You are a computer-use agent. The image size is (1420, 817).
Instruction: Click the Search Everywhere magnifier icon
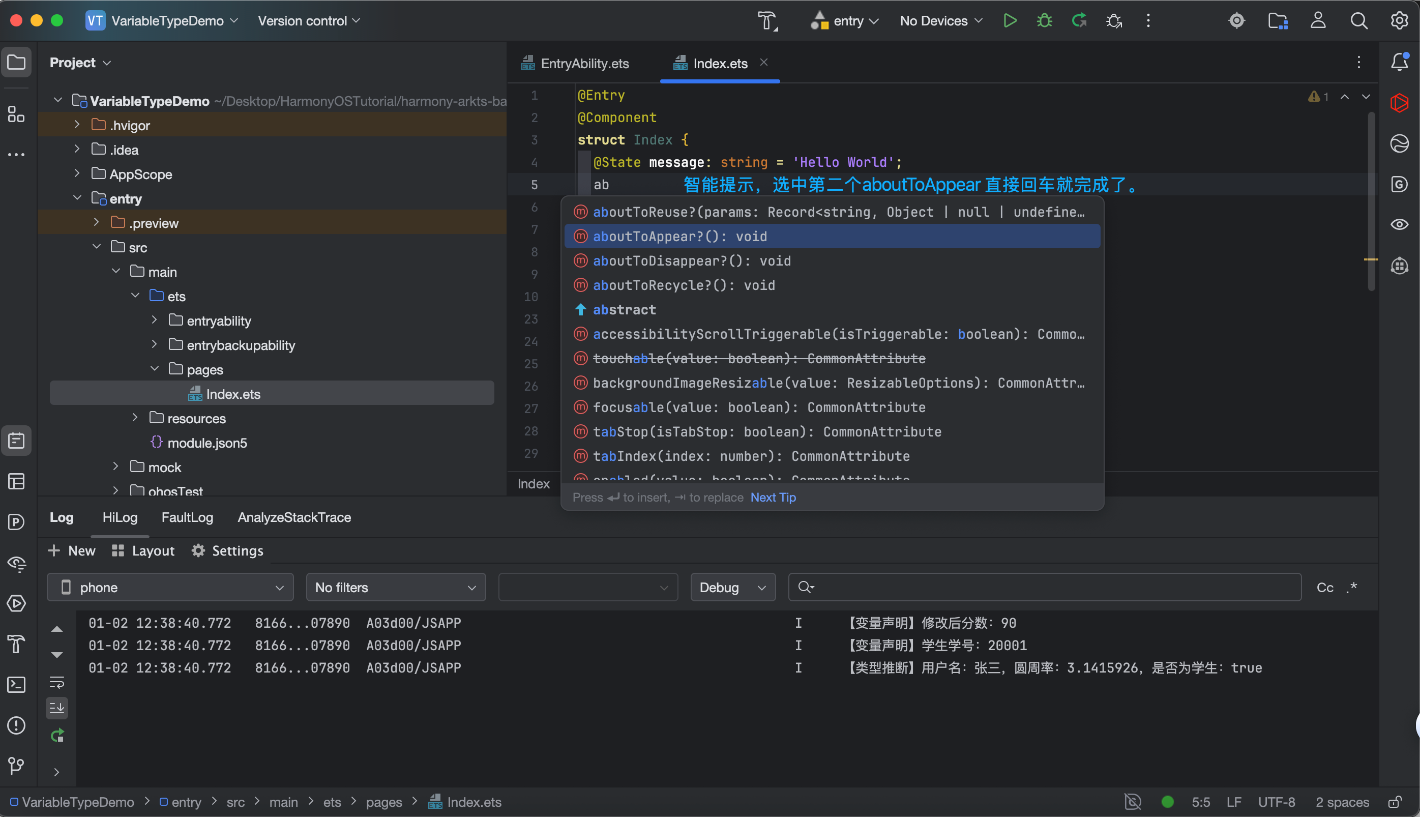(x=1358, y=21)
